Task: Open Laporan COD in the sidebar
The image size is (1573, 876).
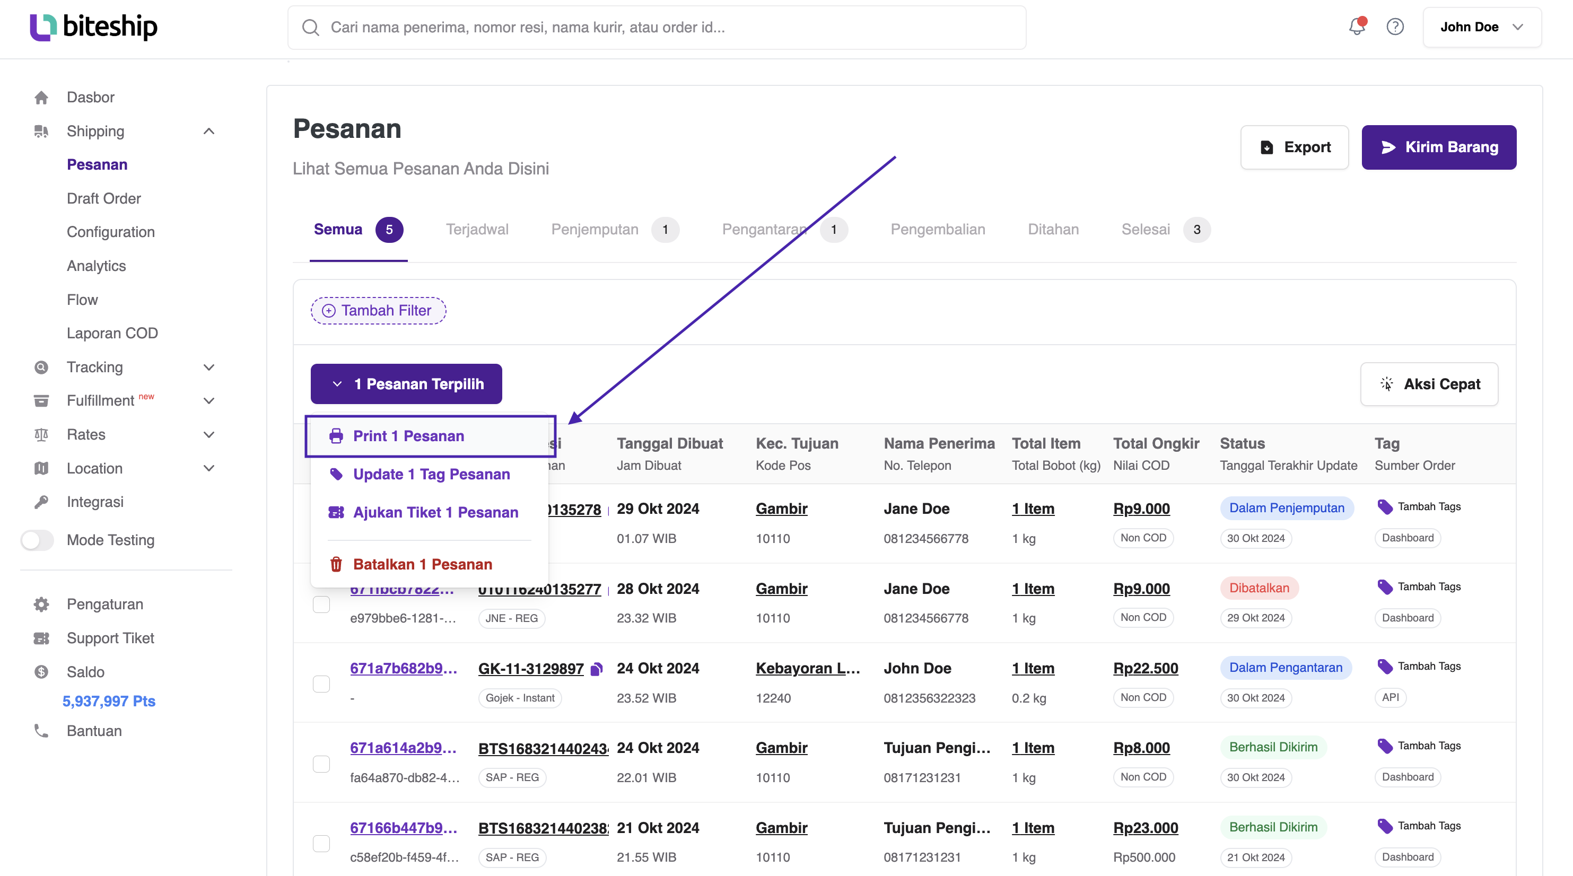Action: [112, 334]
